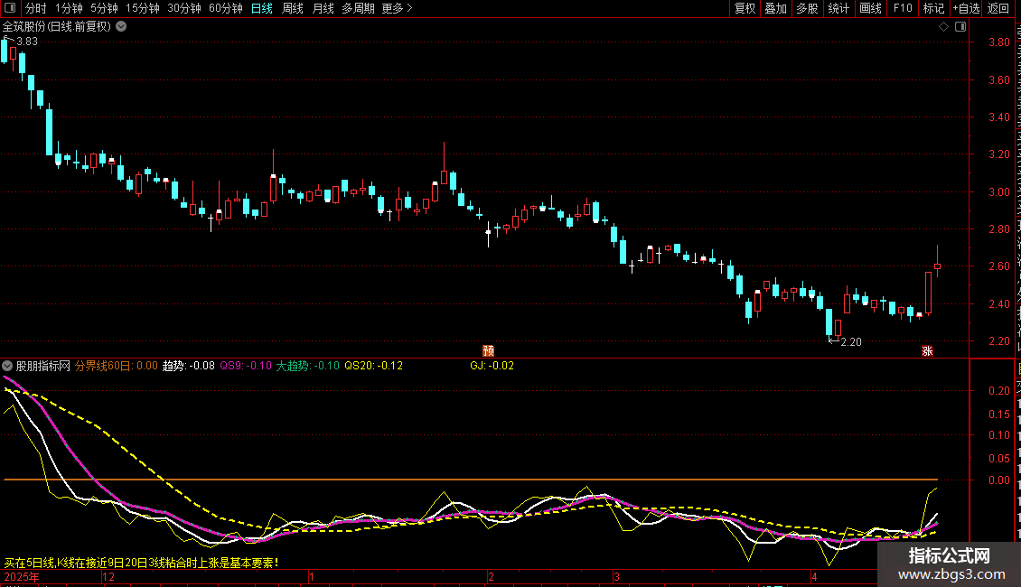Activate the 画线 drawing tool
Image resolution: width=1021 pixels, height=587 pixels.
click(x=870, y=8)
